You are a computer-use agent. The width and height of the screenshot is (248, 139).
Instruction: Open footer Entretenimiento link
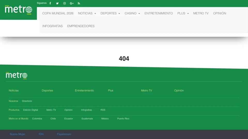(x=84, y=90)
